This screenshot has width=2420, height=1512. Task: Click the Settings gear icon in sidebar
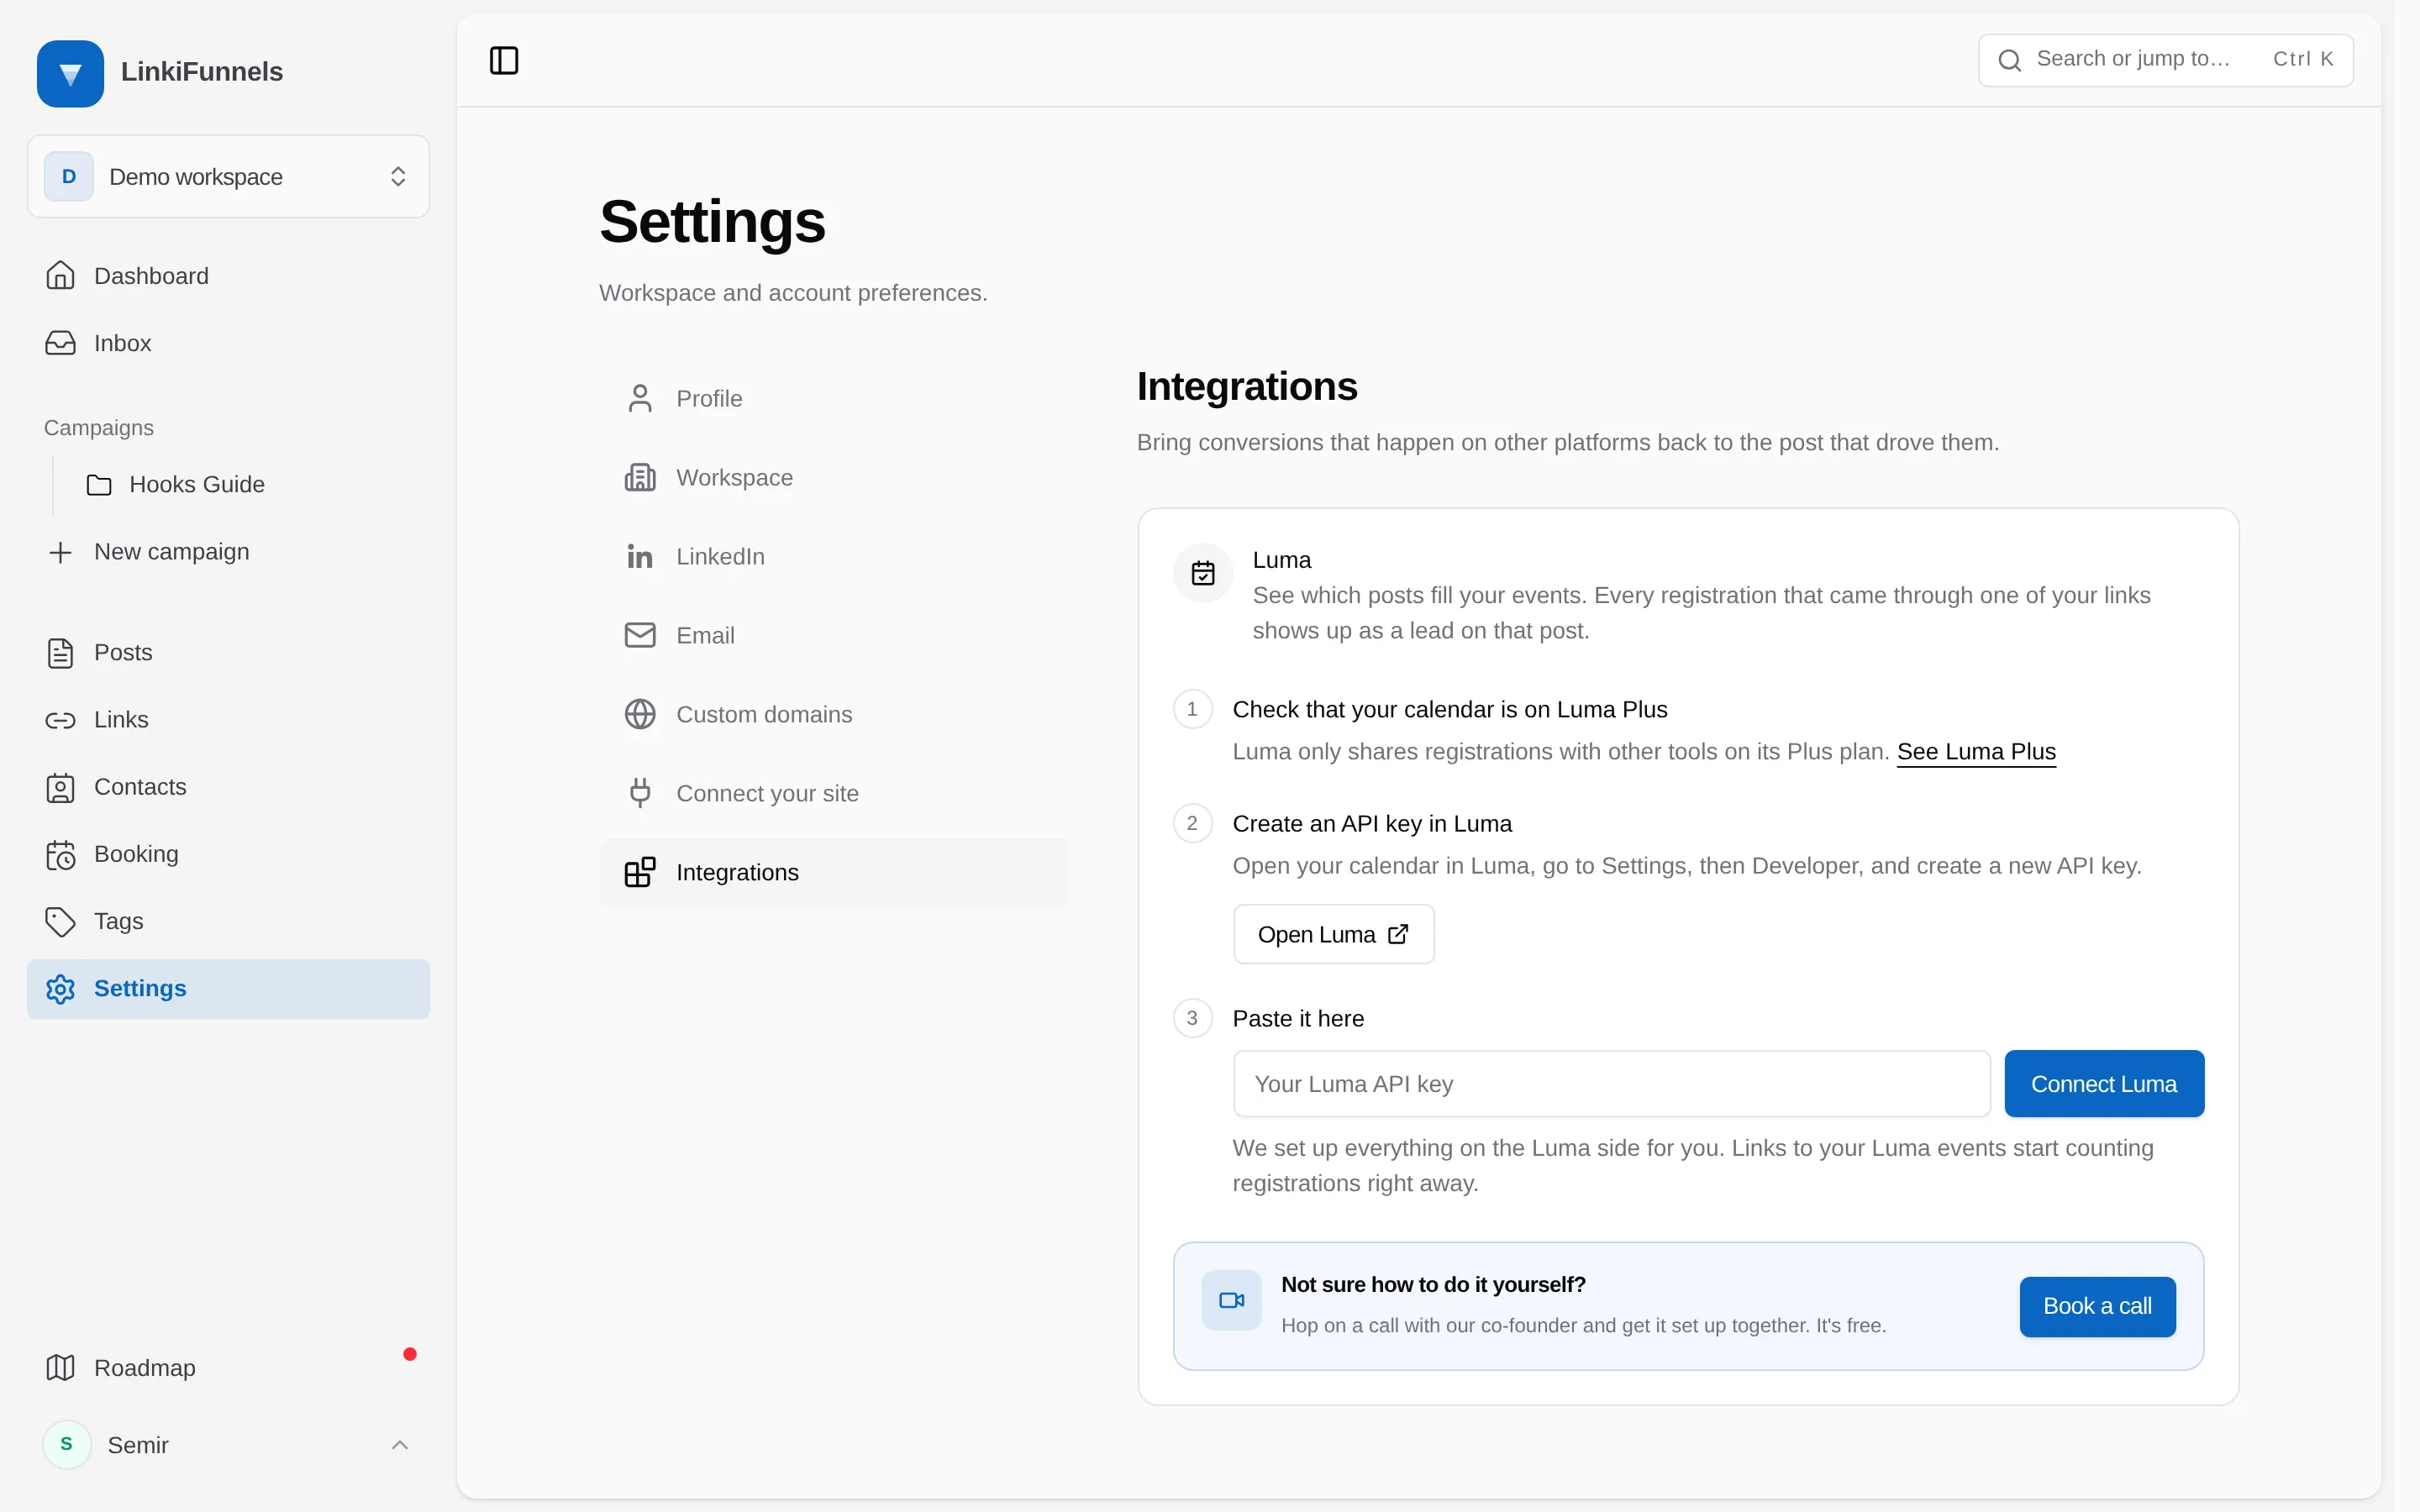(x=60, y=988)
